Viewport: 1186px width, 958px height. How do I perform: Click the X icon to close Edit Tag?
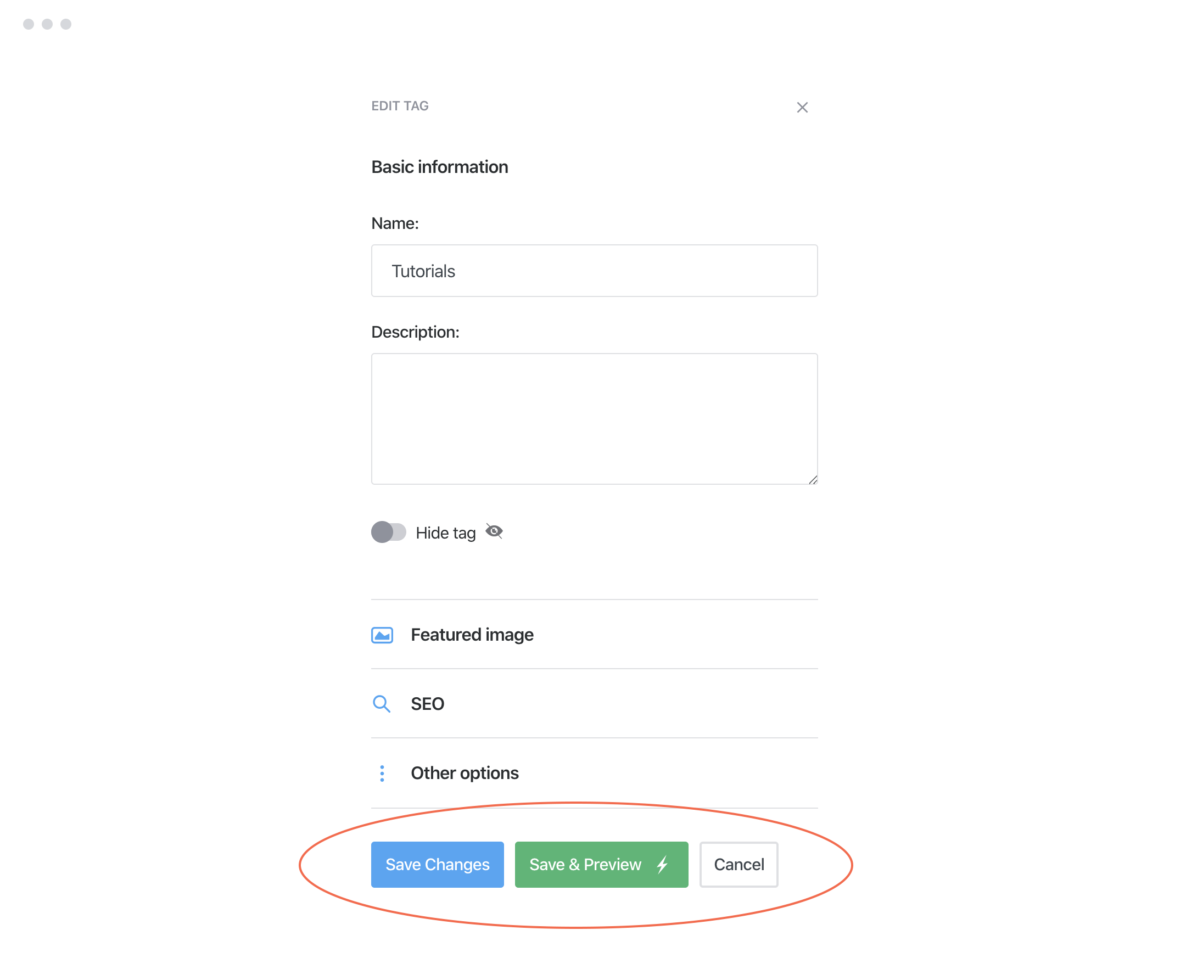coord(803,108)
